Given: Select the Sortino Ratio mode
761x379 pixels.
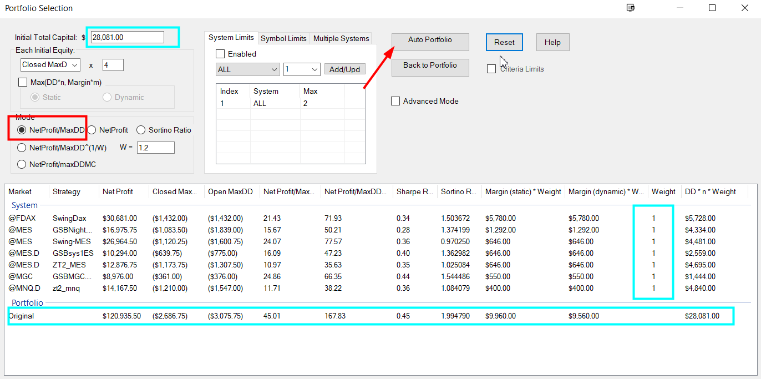Looking at the screenshot, I should coord(140,130).
